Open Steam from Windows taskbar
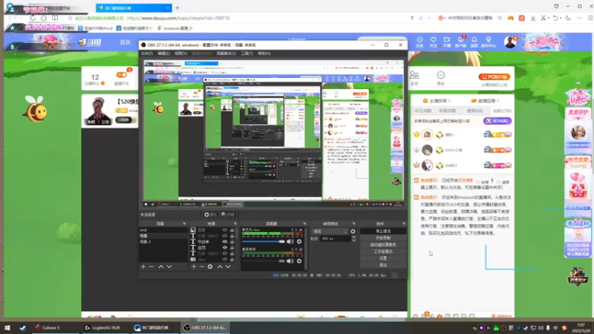 (23, 328)
